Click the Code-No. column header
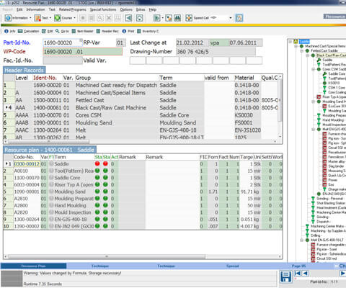The height and width of the screenshot is (288, 346). point(24,157)
